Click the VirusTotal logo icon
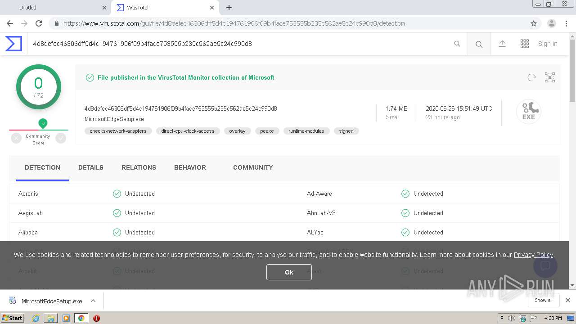Screen dimensions: 576x324 click(13, 44)
